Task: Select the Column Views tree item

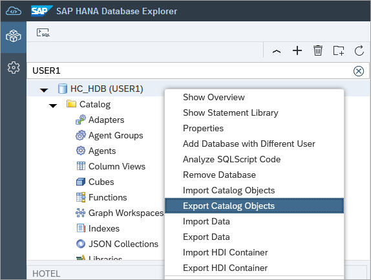Action: coord(117,166)
